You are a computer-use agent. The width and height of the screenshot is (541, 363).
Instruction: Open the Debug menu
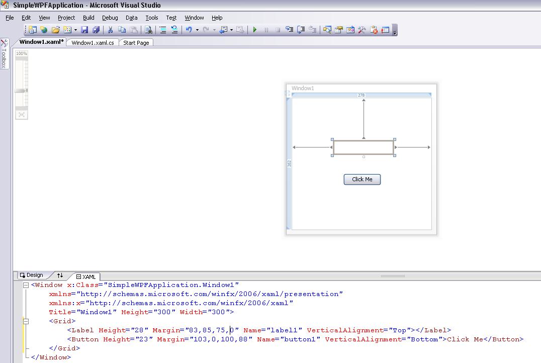[x=110, y=18]
